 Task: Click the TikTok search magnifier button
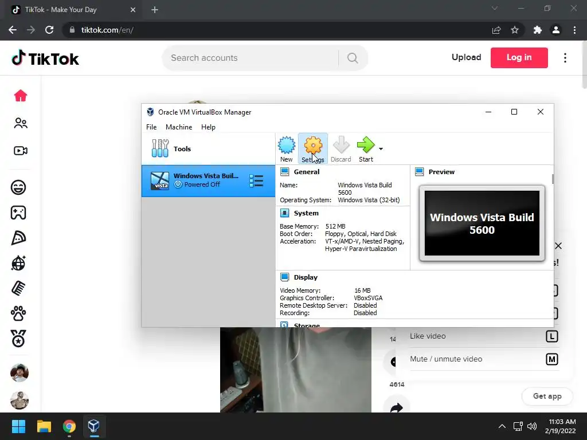pyautogui.click(x=353, y=58)
